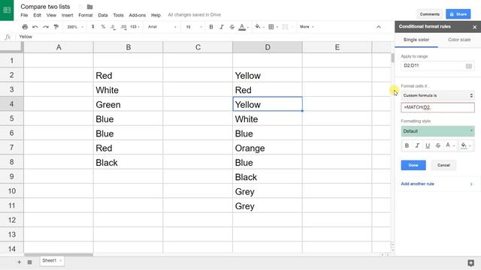Toggle italic in main toolbar
Image resolution: width=481 pixels, height=270 pixels.
click(x=222, y=27)
